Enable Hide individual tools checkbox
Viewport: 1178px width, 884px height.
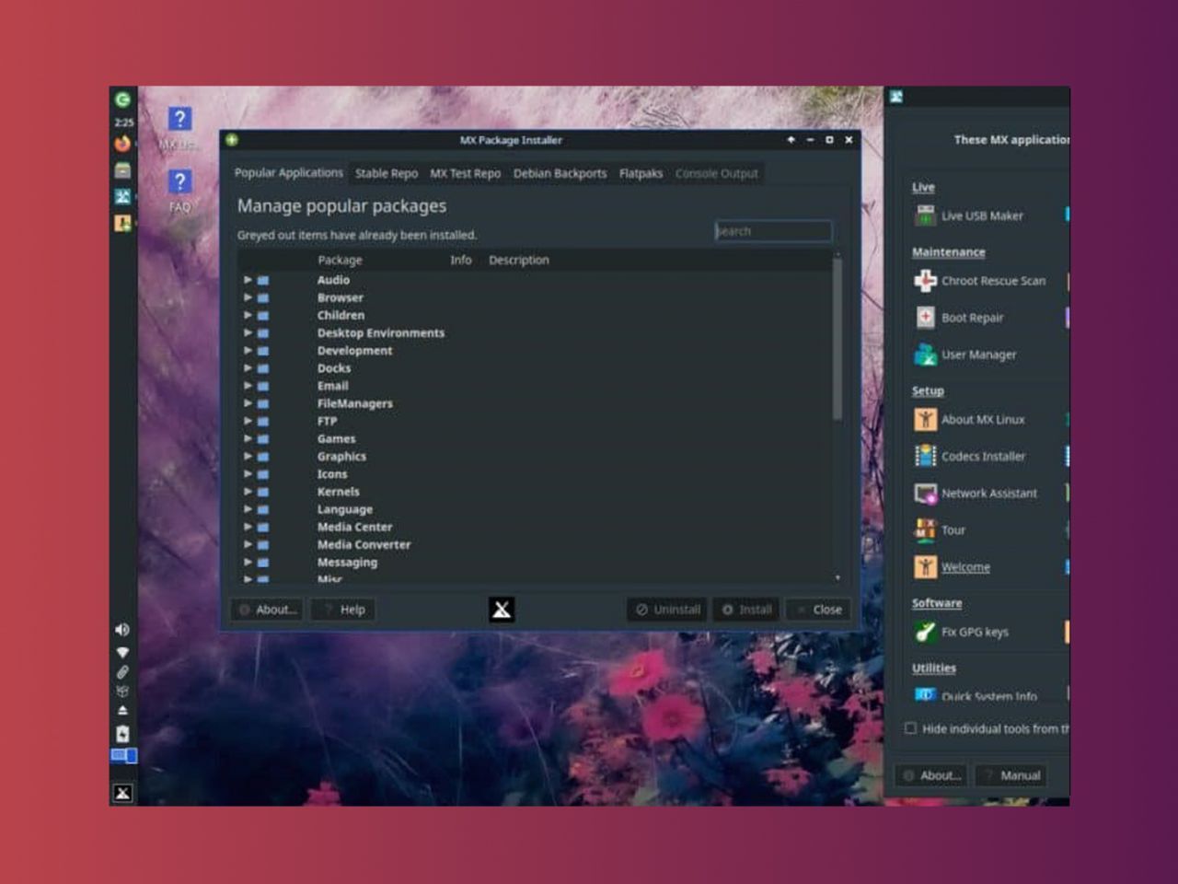click(x=910, y=728)
